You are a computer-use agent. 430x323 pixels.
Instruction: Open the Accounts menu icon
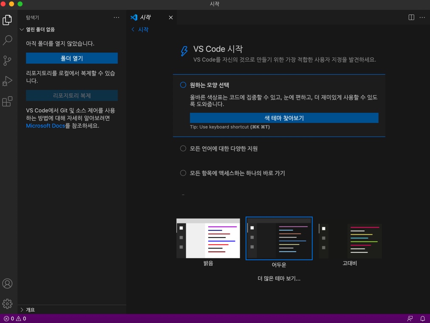7,283
